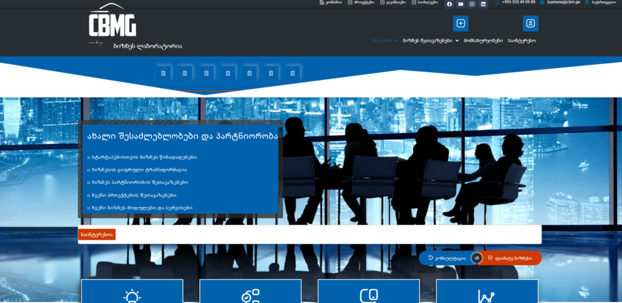Open the საინტერესო menu item
622x303 pixels.
point(522,41)
